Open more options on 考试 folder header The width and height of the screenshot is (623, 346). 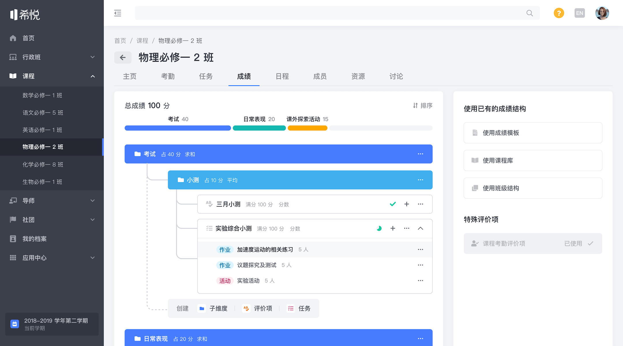[421, 154]
